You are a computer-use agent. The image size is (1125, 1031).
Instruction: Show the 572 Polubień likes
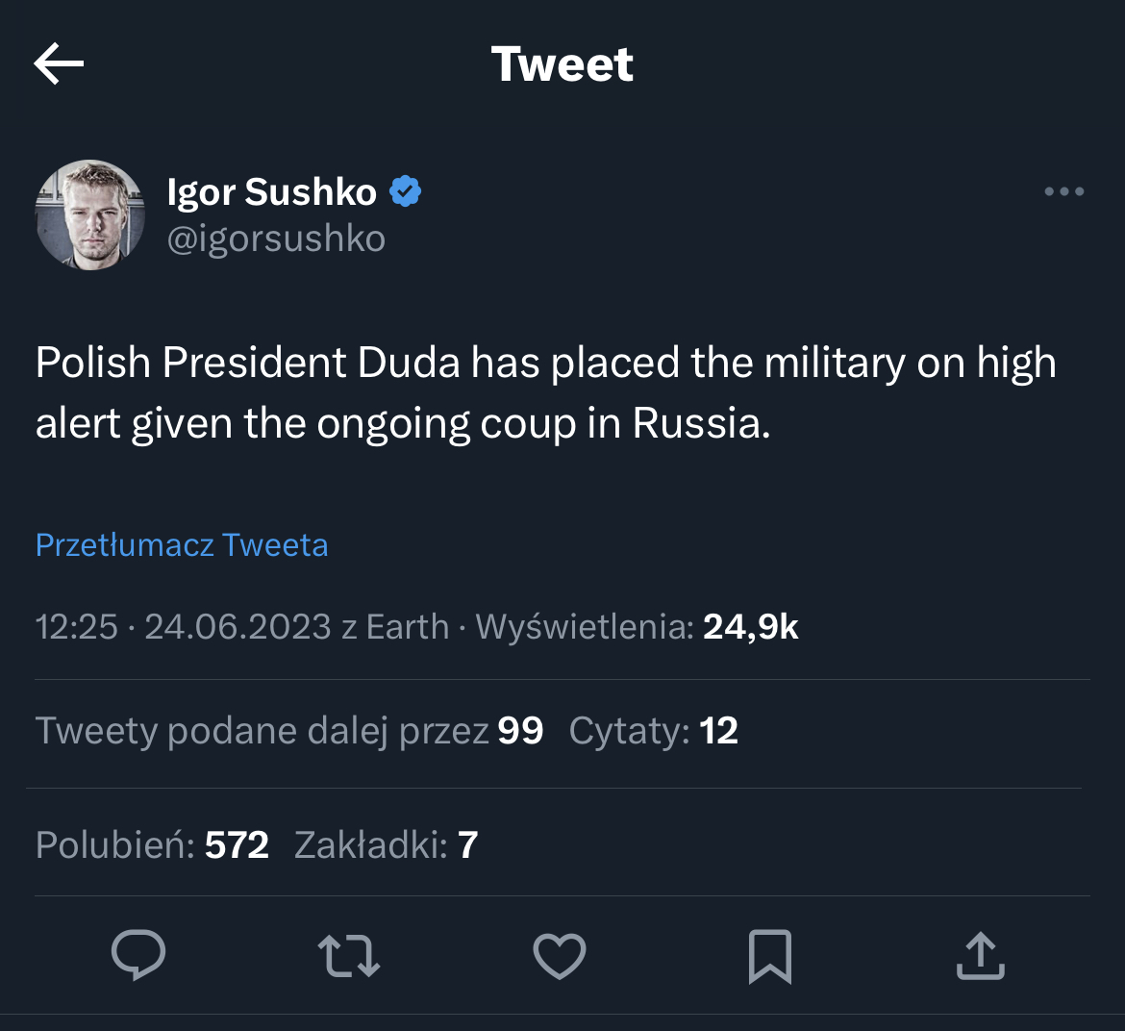point(152,844)
